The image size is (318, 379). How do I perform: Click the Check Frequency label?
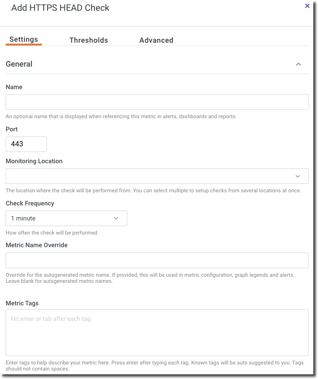(30, 204)
